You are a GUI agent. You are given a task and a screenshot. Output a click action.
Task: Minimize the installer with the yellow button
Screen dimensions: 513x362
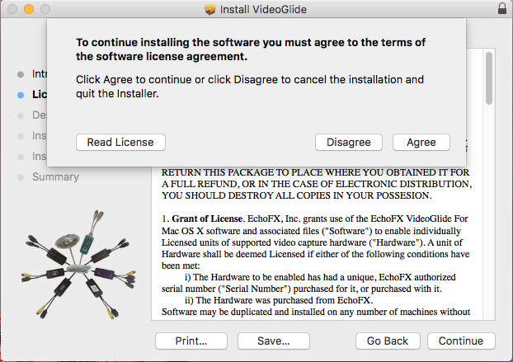[x=27, y=9]
